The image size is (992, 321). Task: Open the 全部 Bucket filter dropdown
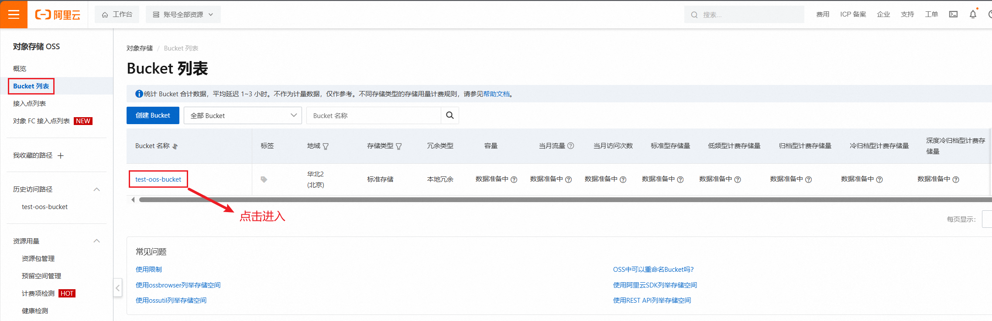[x=243, y=115]
